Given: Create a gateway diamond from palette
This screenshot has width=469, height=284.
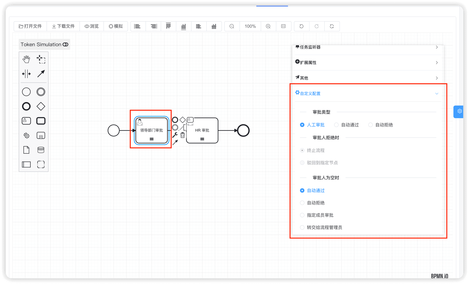Looking at the screenshot, I should click(41, 106).
